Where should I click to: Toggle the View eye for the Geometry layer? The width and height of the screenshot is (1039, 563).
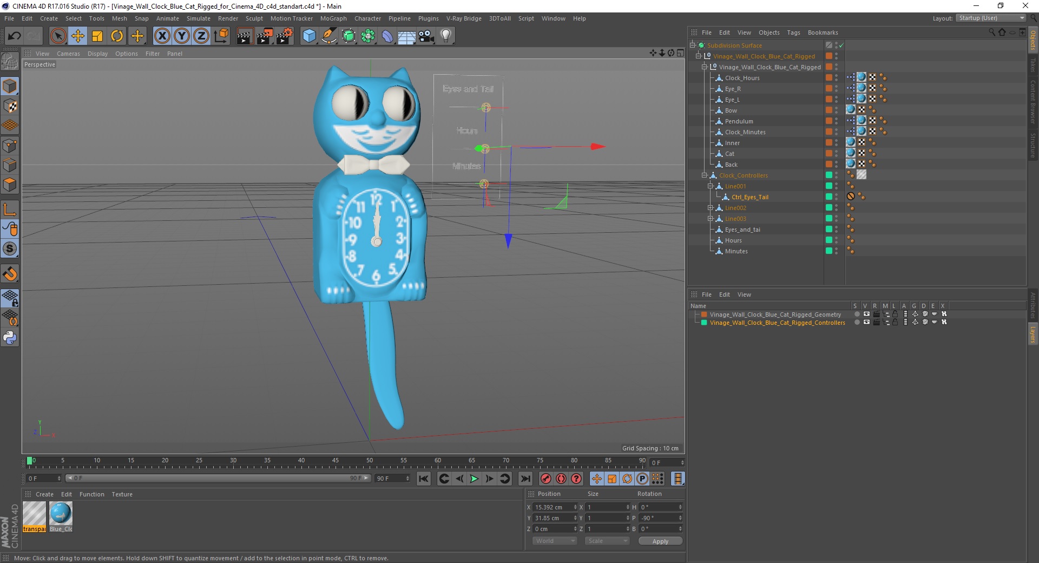[866, 314]
